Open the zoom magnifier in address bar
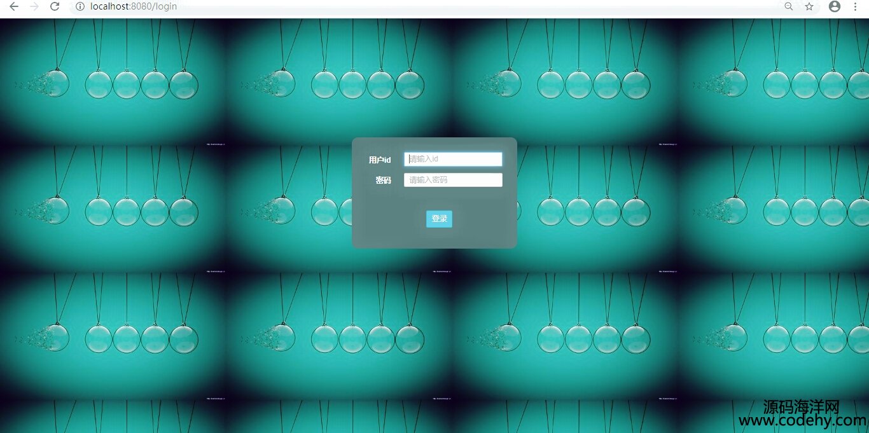This screenshot has width=869, height=433. (789, 6)
